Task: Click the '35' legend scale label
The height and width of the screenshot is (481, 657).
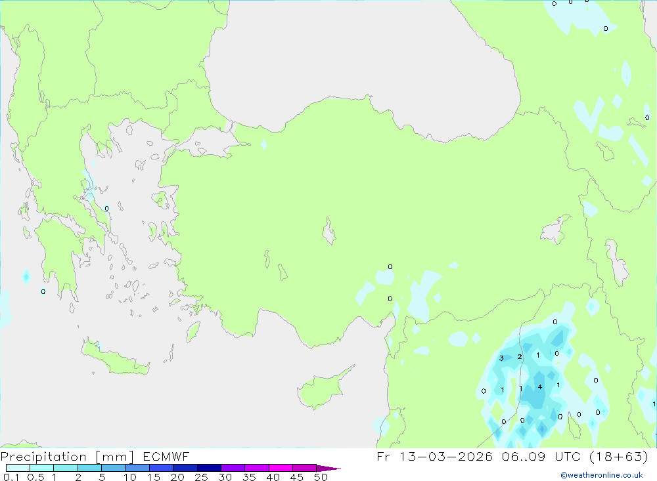Action: 249,477
